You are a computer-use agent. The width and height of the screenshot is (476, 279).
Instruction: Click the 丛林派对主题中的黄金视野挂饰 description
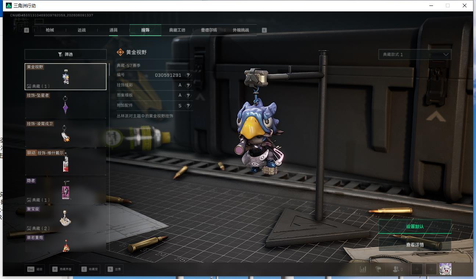145,116
